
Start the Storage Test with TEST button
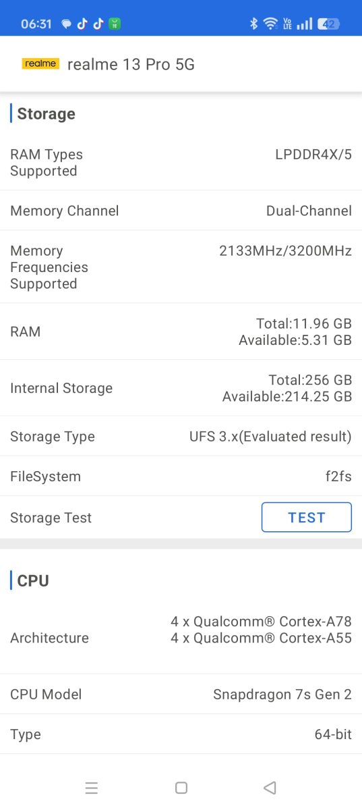(x=307, y=518)
